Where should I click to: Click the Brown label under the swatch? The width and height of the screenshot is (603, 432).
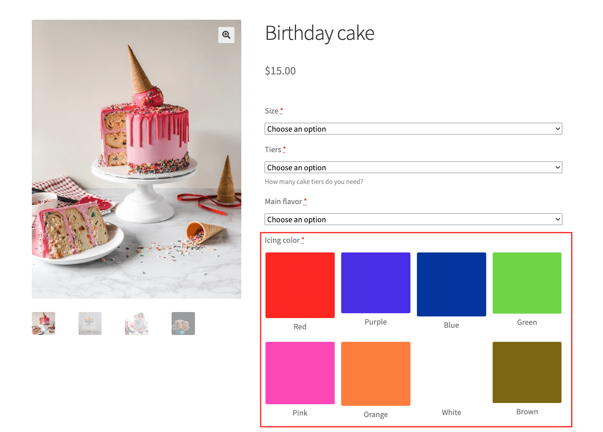[527, 411]
